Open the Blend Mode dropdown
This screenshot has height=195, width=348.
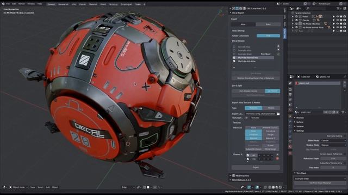click(333, 141)
